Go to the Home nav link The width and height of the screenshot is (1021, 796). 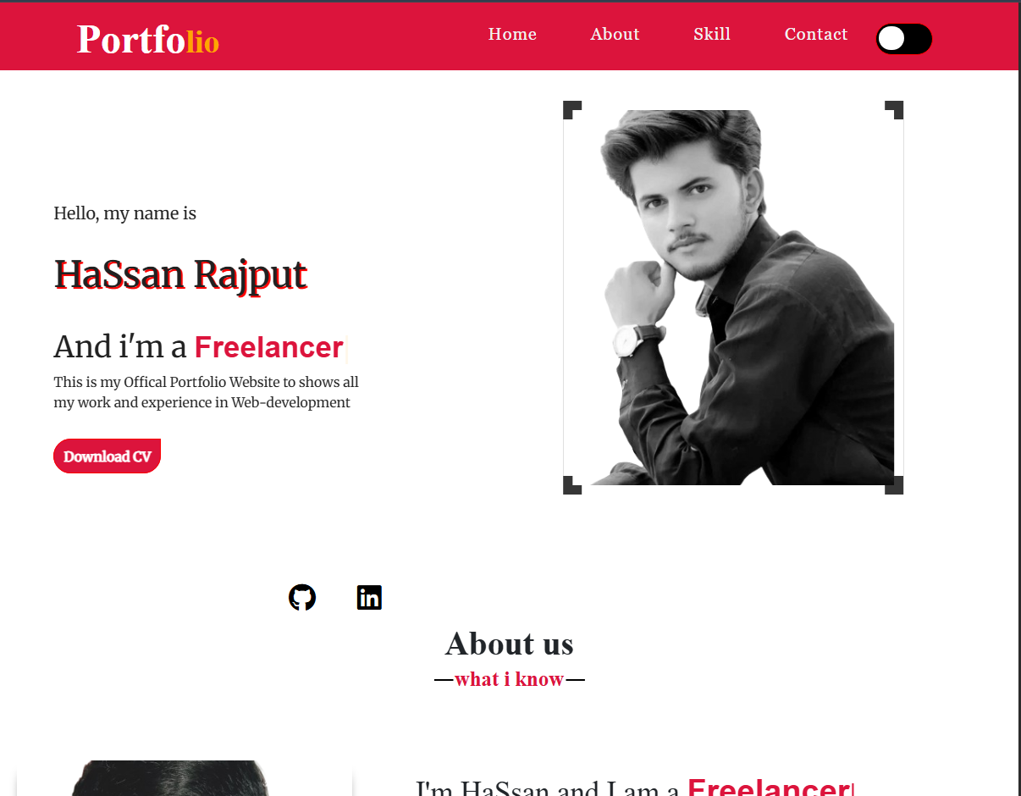tap(512, 35)
